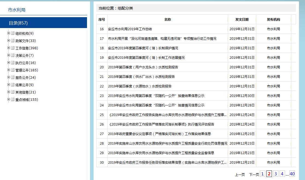This screenshot has height=180, width=305.
Task: Select 服务公开(24) in the directory tree
Action: (26, 78)
